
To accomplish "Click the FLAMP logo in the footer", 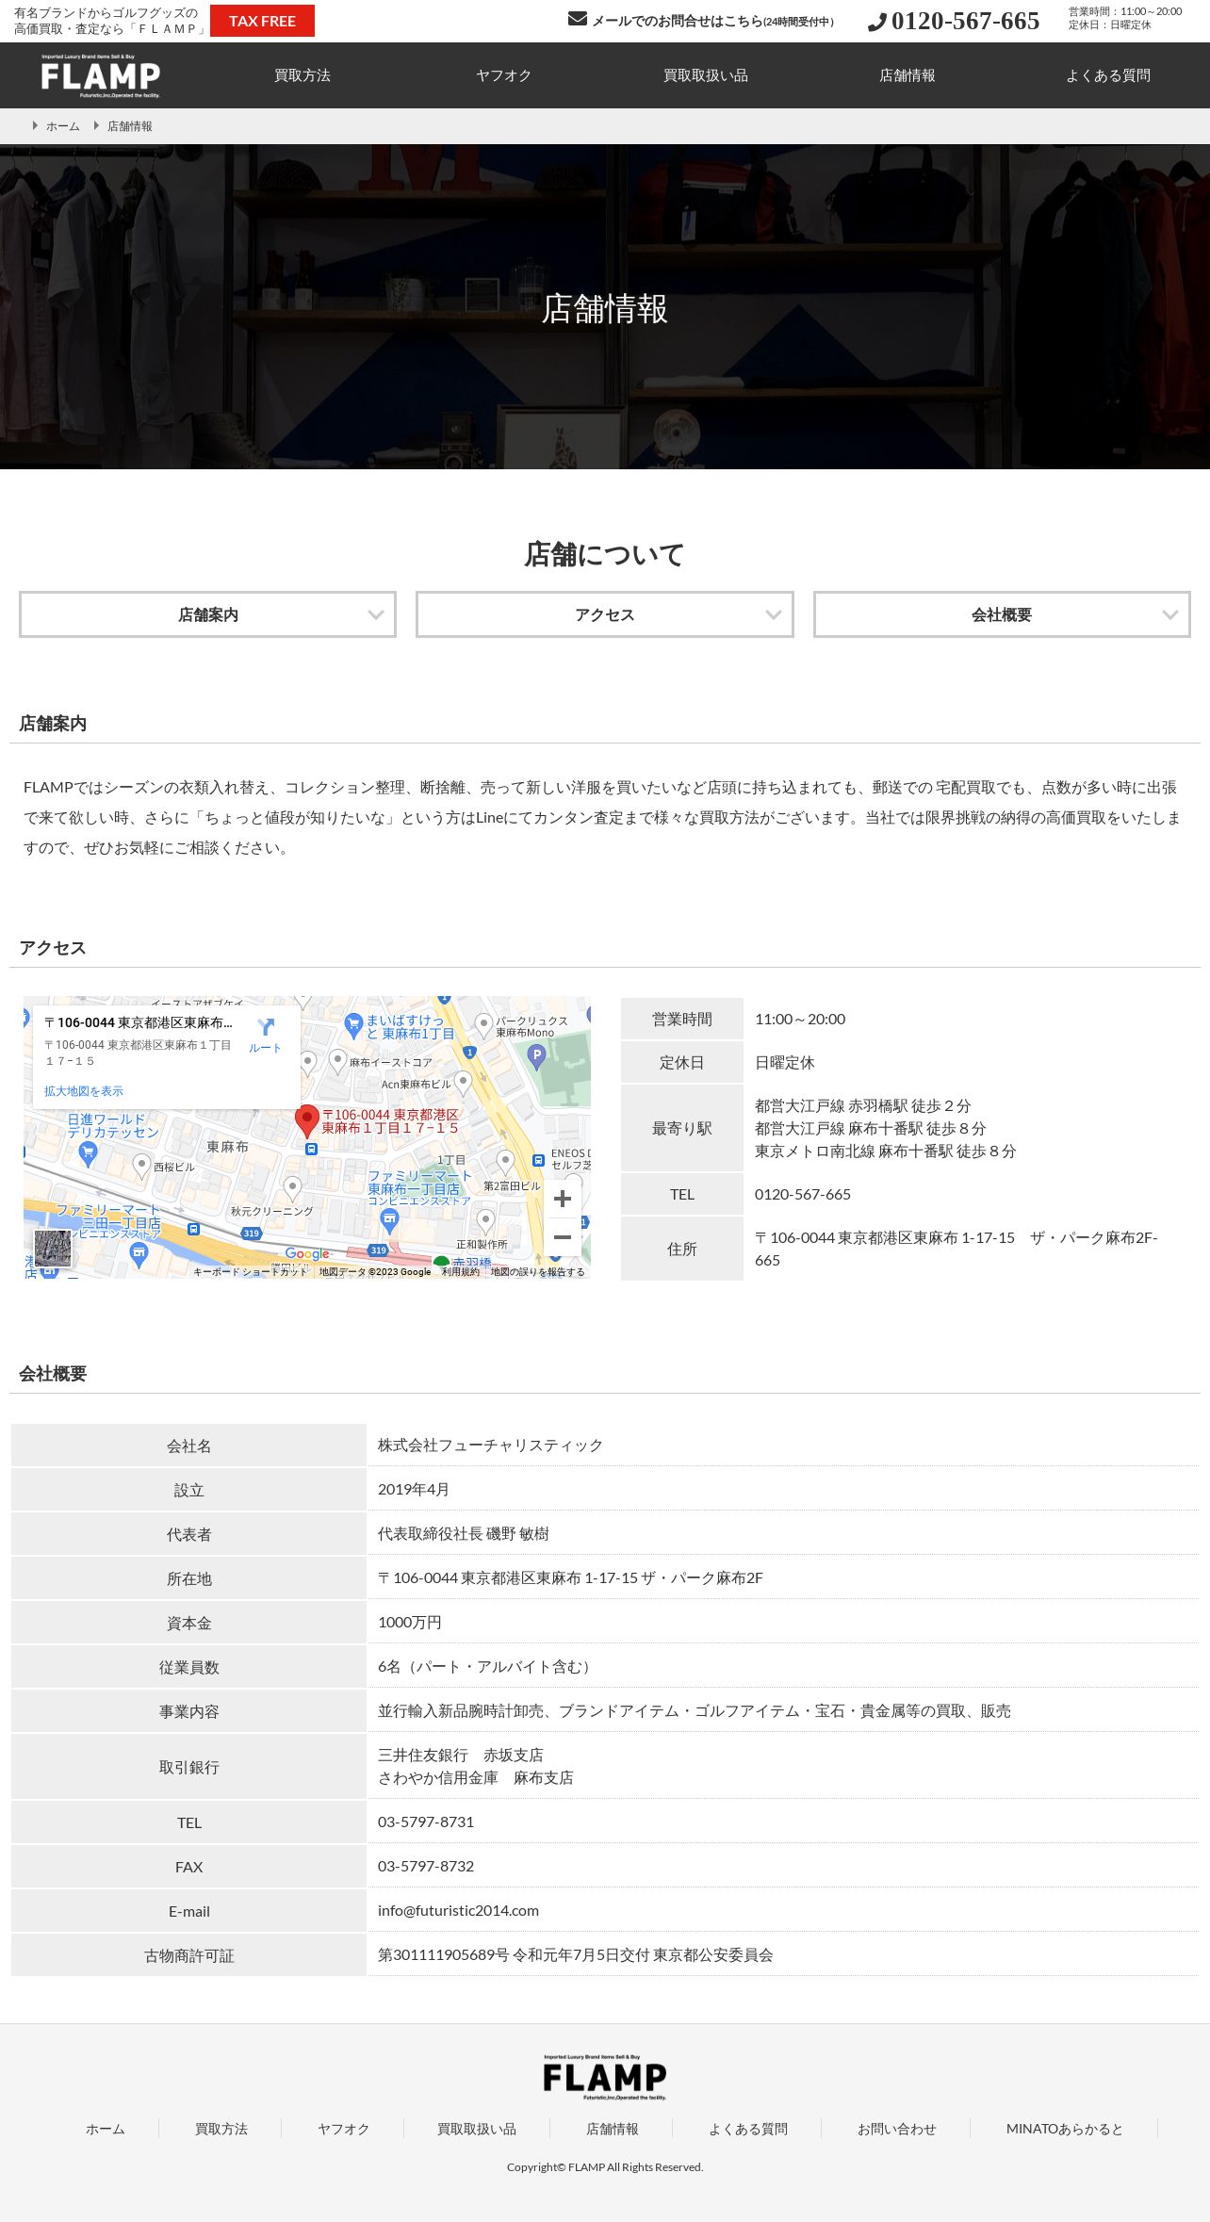I will [x=605, y=2077].
